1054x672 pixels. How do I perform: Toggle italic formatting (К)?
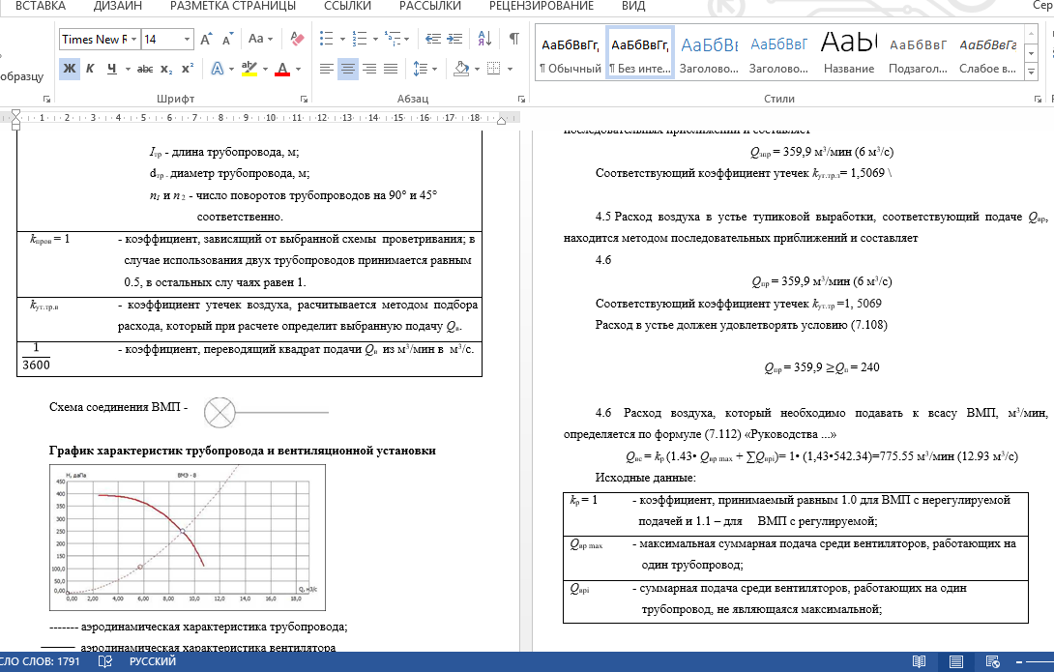pos(90,69)
